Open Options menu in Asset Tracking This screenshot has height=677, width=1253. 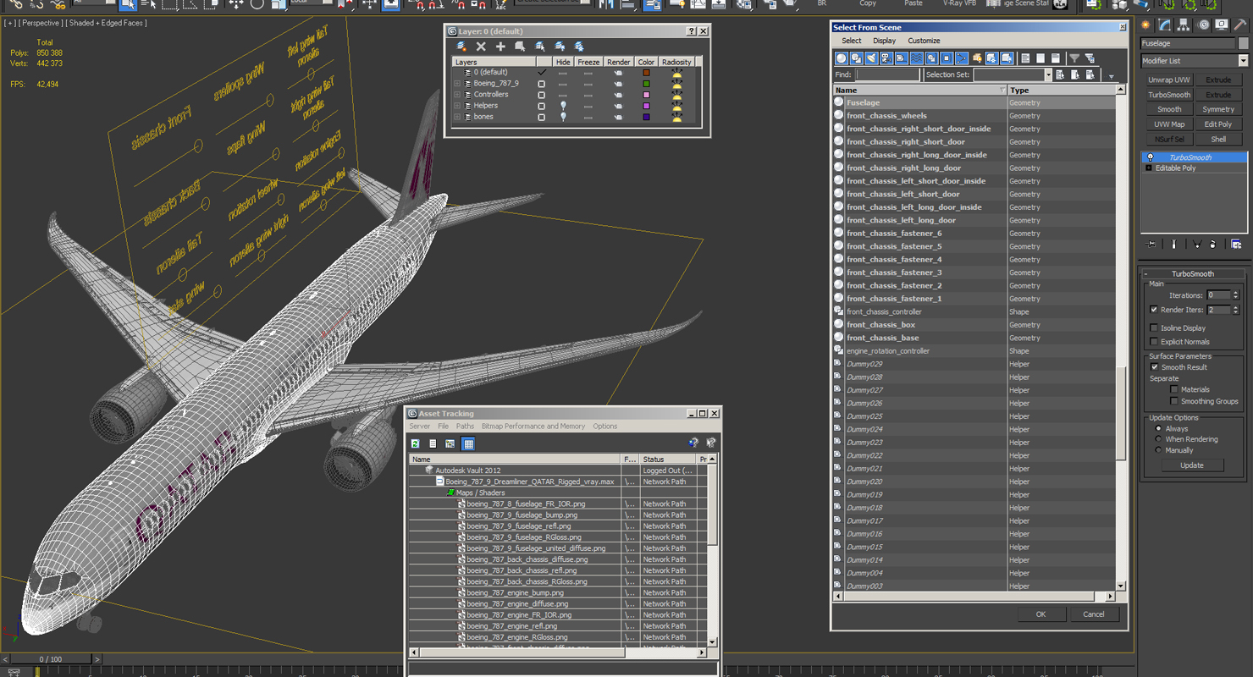pos(605,427)
